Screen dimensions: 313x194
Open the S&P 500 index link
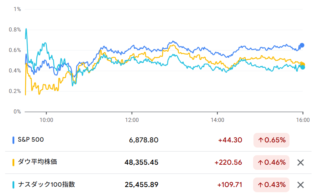(x=31, y=140)
